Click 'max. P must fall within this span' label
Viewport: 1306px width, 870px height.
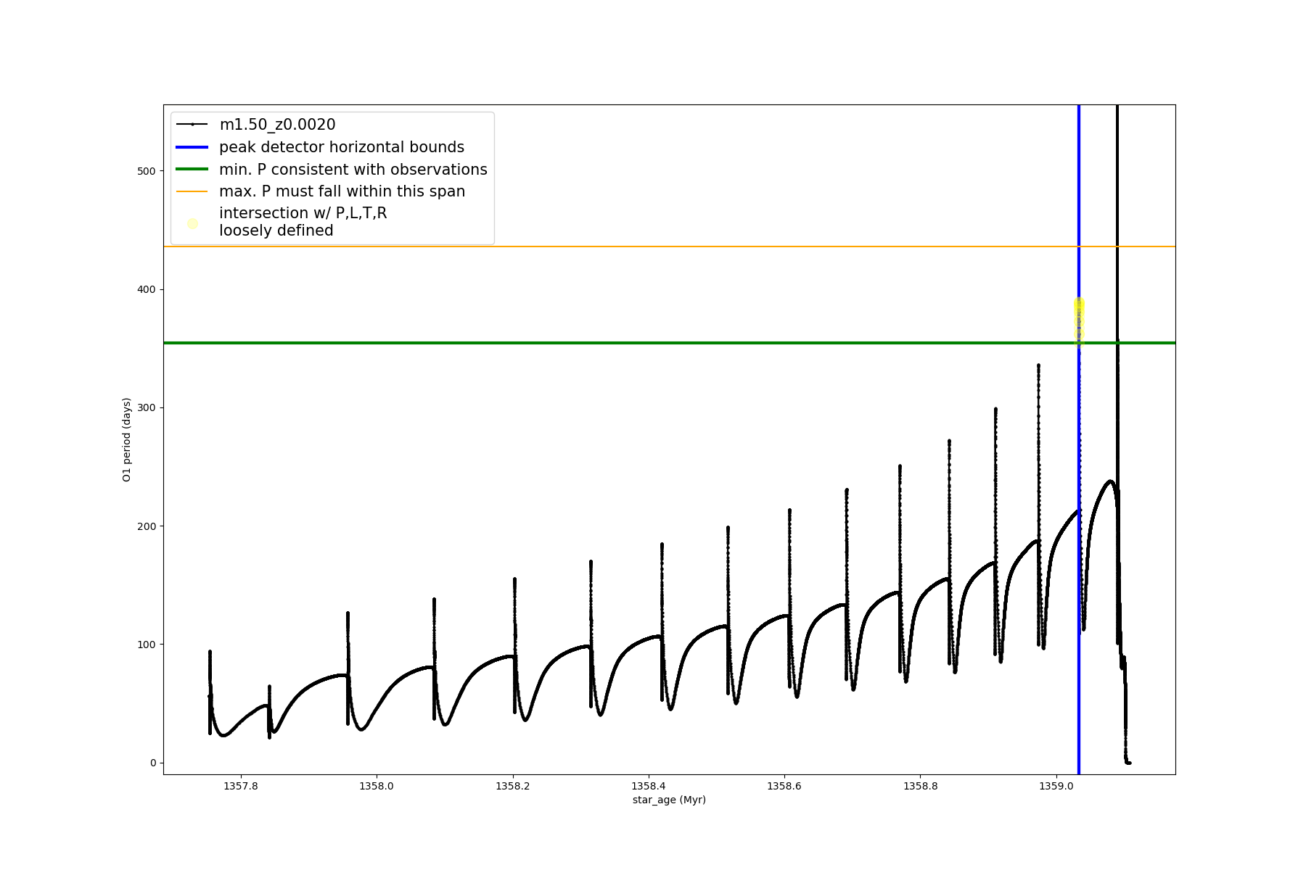[x=342, y=191]
